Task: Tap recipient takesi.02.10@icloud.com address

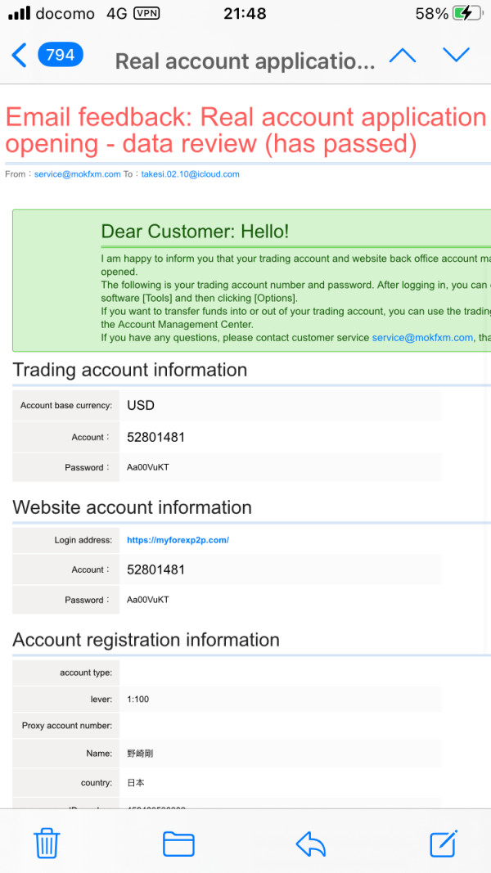Action: coord(191,174)
